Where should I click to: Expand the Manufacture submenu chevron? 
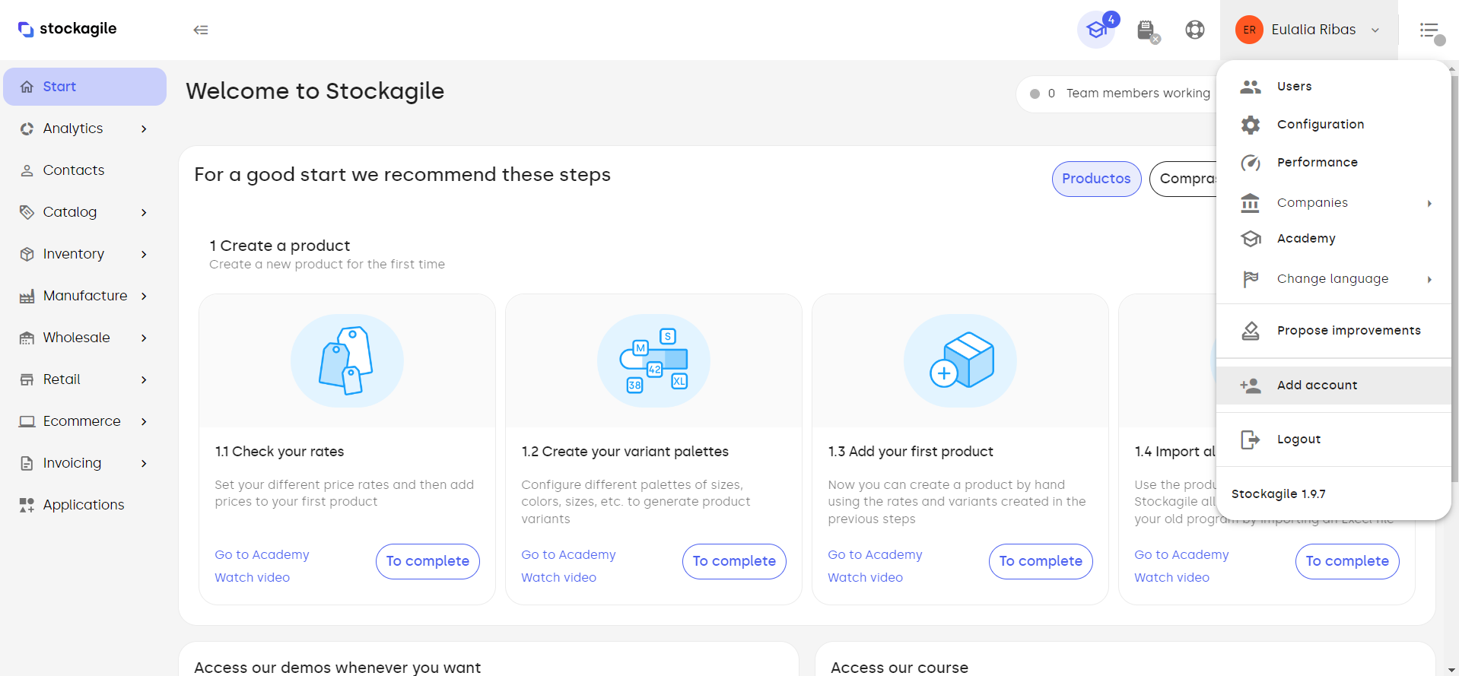[x=144, y=296]
